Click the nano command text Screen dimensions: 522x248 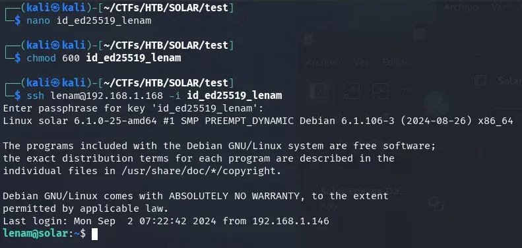(38, 20)
